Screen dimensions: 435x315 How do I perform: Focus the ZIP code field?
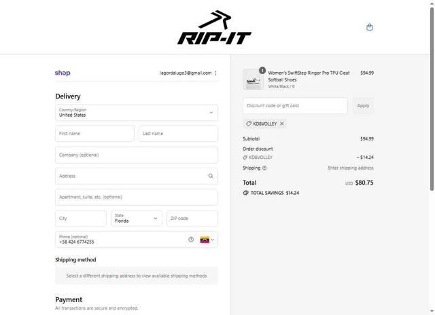[x=192, y=219]
